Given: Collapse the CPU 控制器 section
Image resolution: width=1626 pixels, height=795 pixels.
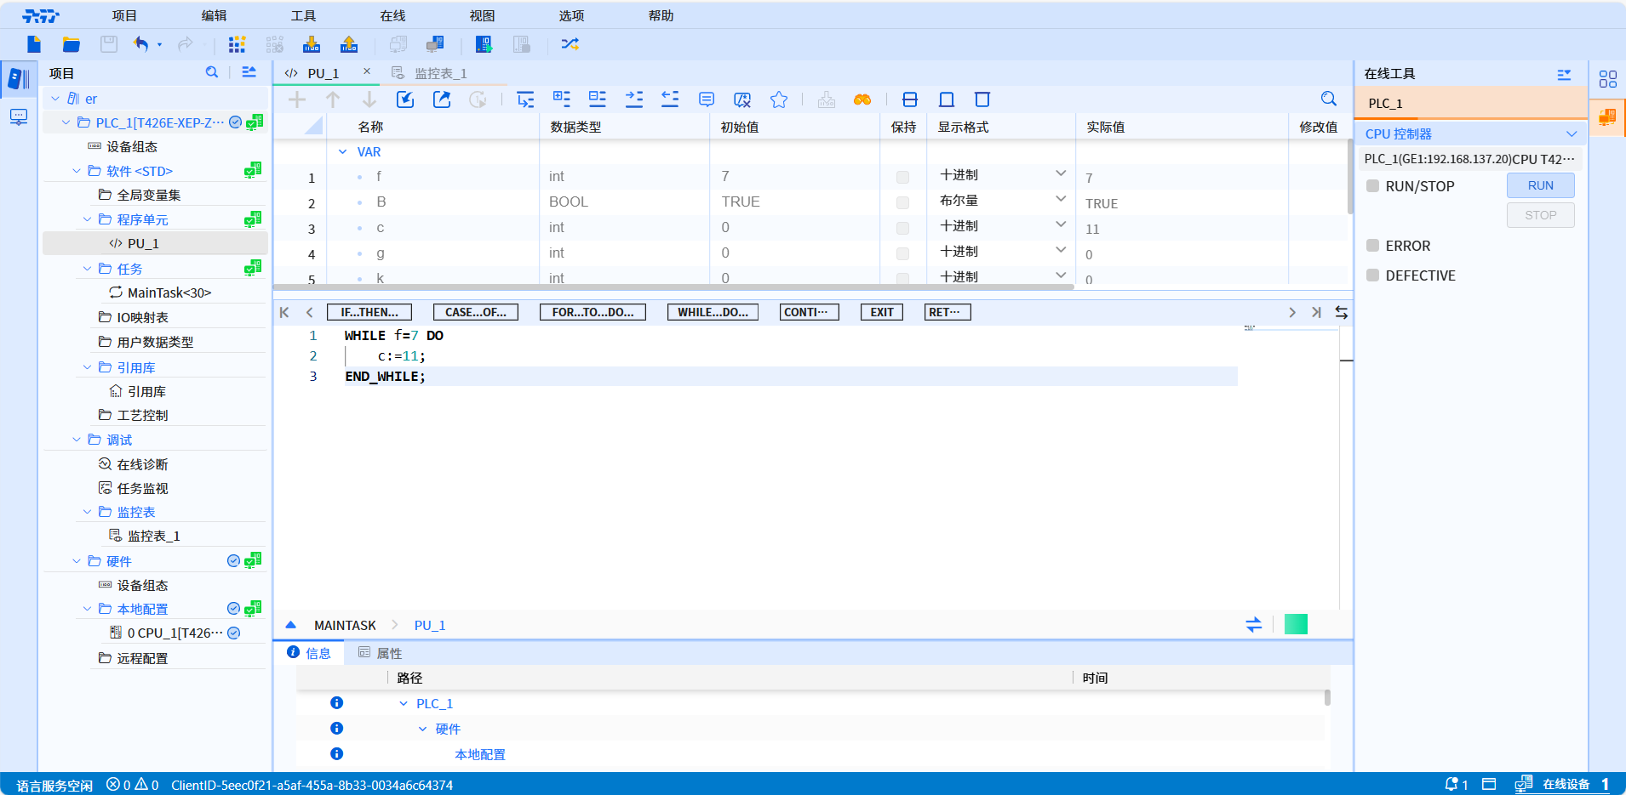Looking at the screenshot, I should click(1571, 133).
